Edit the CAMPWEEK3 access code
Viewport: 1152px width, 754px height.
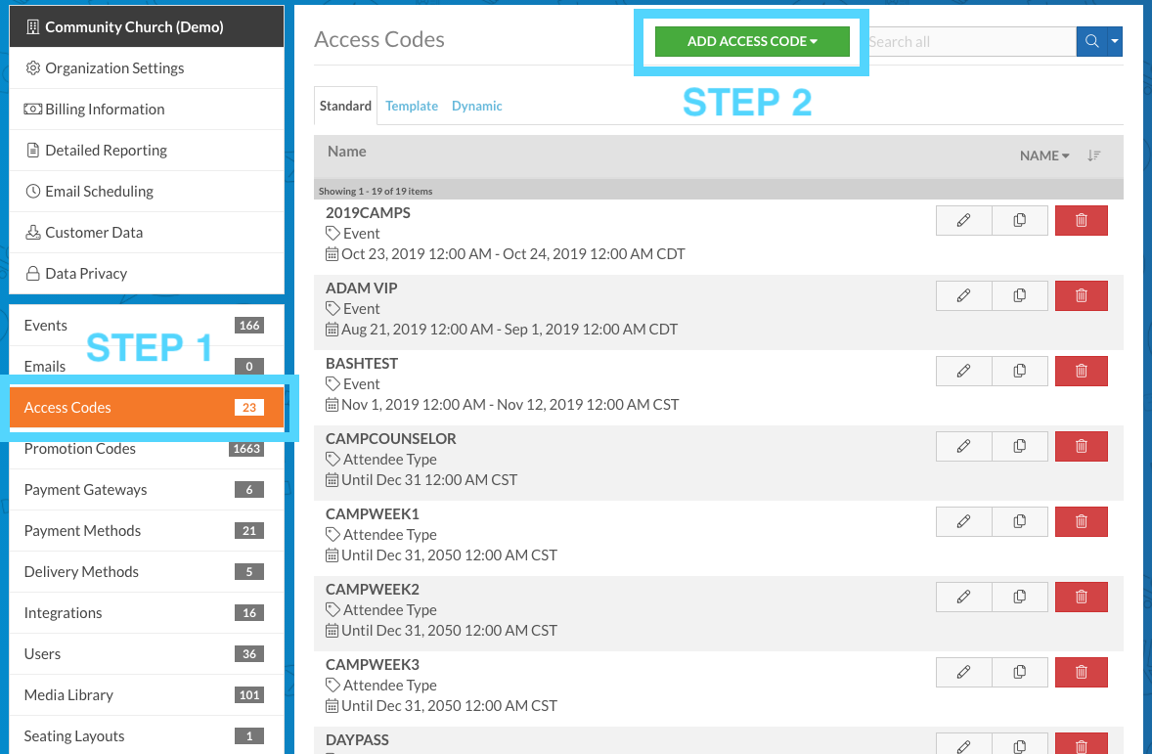coord(962,672)
